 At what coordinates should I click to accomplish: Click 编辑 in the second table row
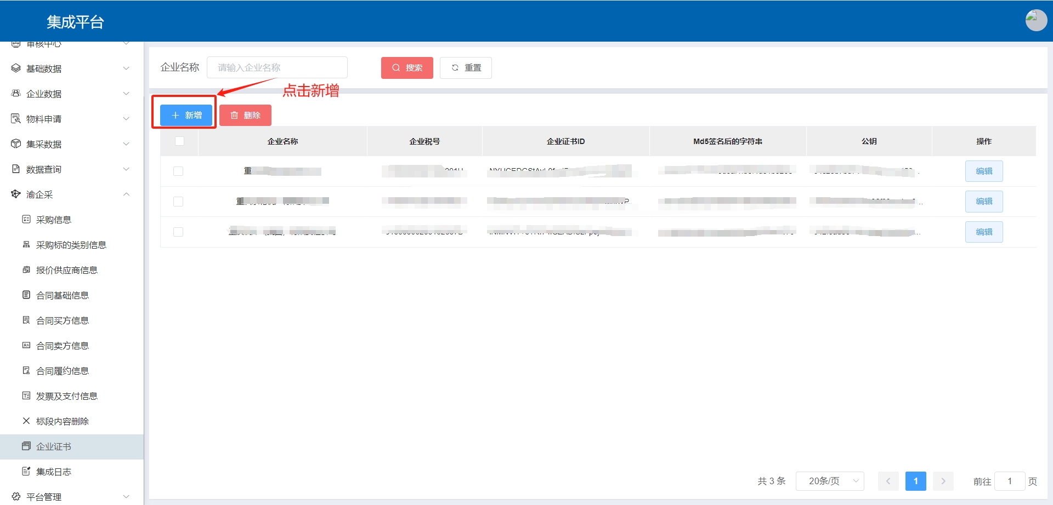(983, 202)
